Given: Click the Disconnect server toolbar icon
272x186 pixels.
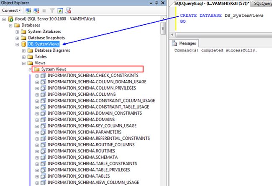Looking at the screenshot, I should pos(36,11).
